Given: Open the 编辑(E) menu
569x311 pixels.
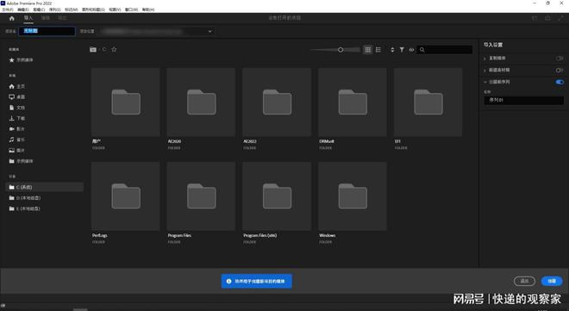Looking at the screenshot, I should (23, 9).
